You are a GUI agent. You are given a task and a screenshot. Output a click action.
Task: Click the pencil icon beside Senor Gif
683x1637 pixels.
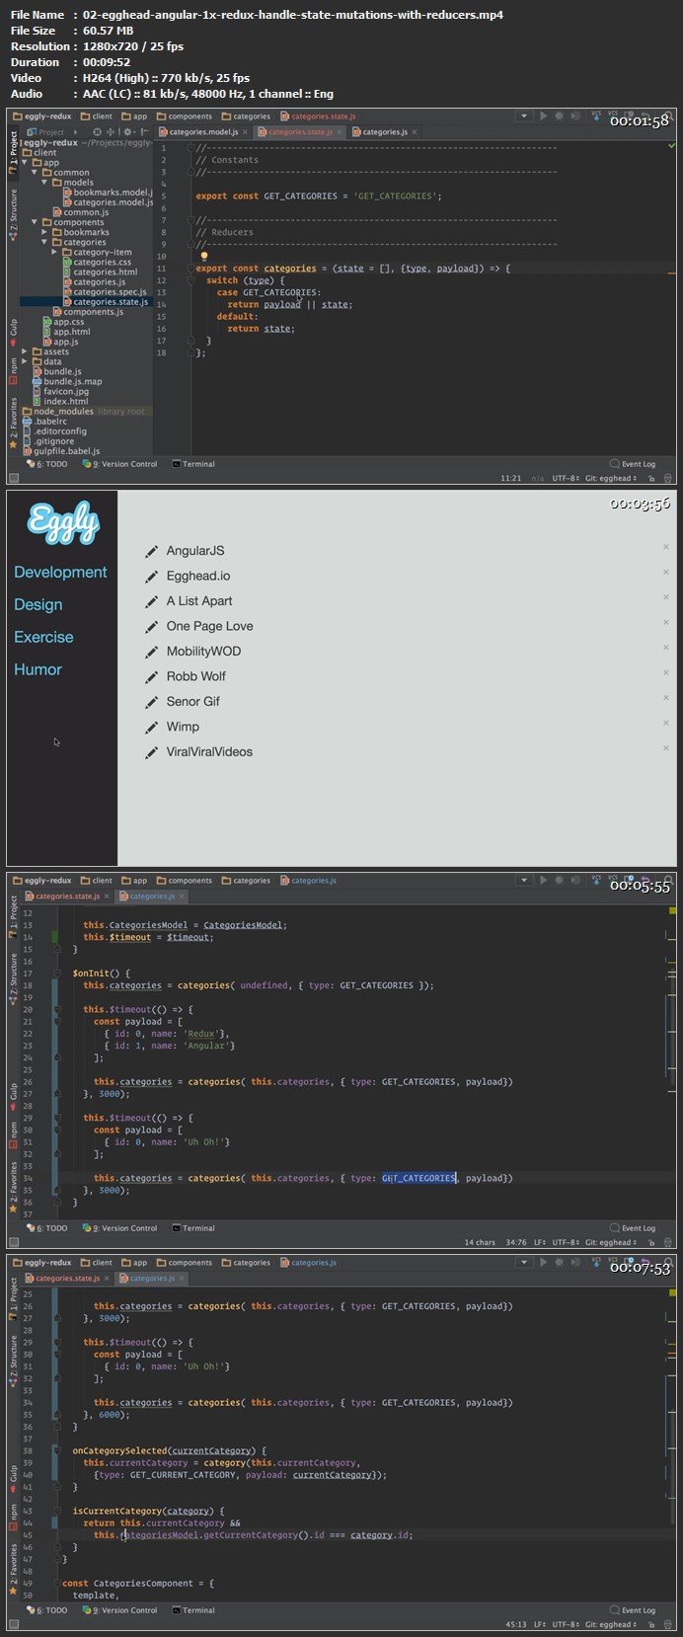pos(151,702)
